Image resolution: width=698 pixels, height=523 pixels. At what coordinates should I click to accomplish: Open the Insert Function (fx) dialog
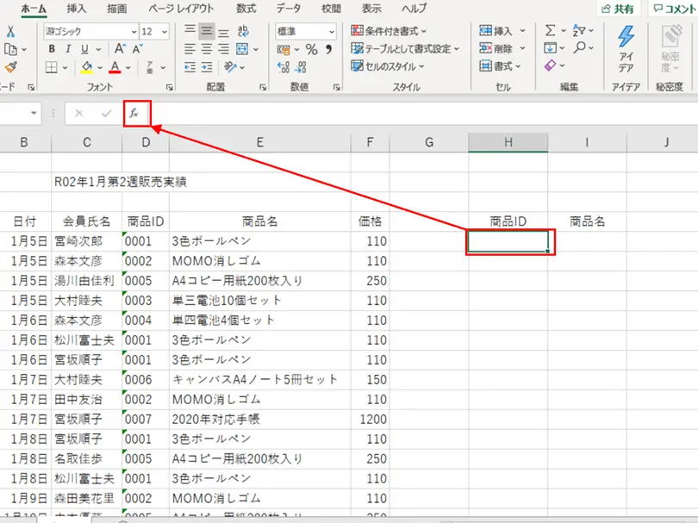(x=136, y=113)
